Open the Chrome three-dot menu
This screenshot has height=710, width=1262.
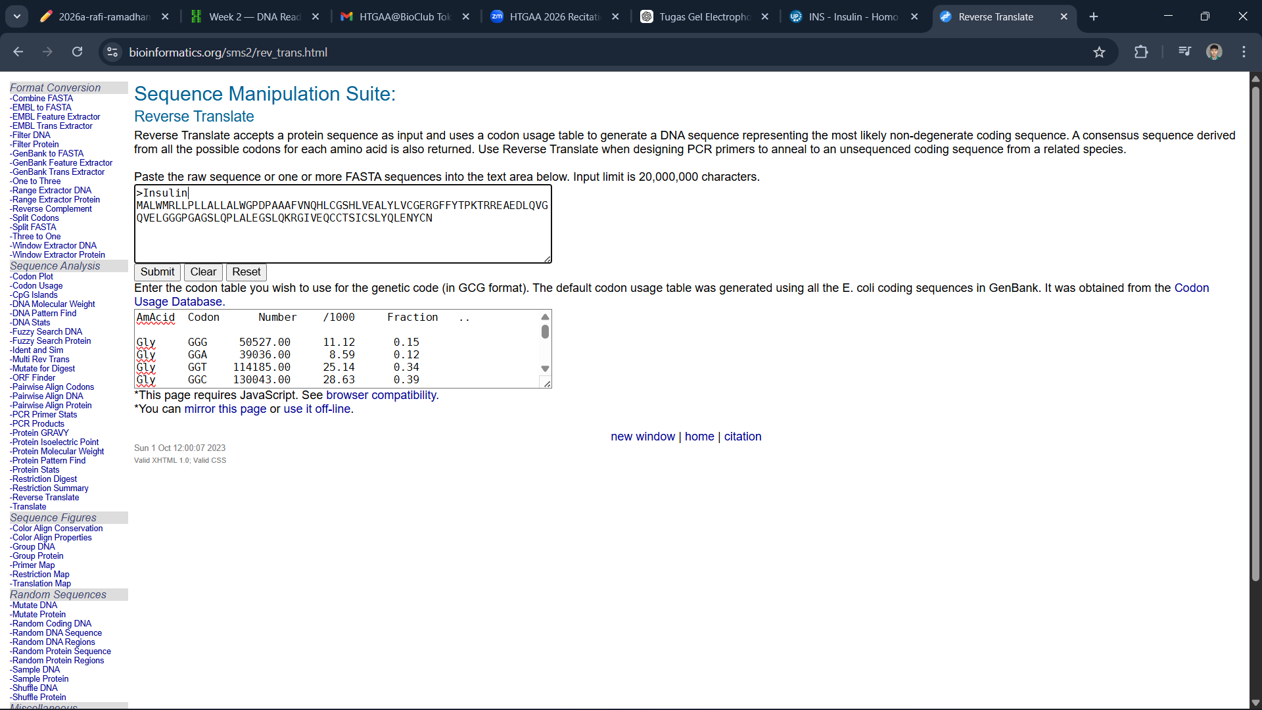pyautogui.click(x=1244, y=52)
